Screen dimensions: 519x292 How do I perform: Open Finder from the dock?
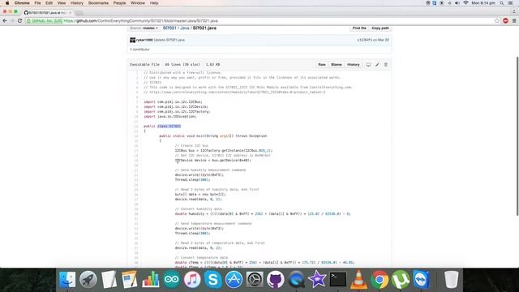click(67, 279)
